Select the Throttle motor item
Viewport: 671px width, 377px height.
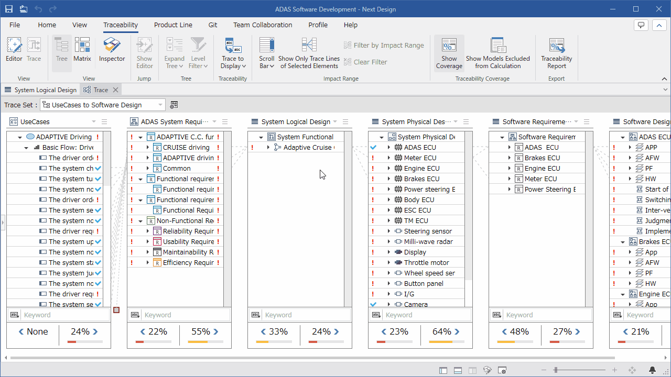[x=426, y=263]
